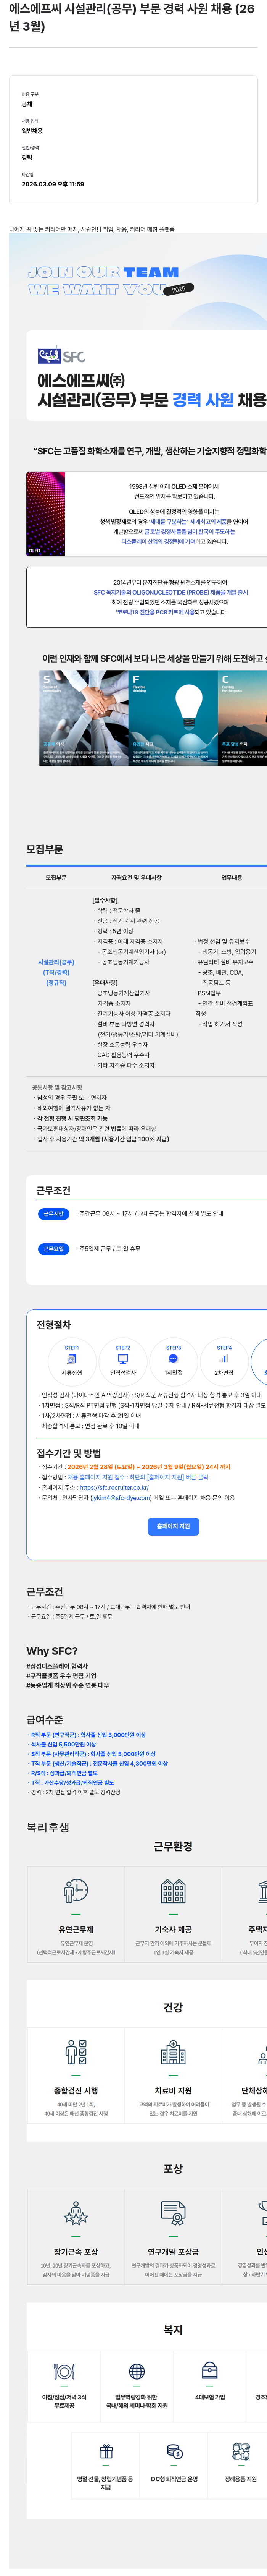The width and height of the screenshot is (267, 2576).
Task: Click the red application period date text
Action: click(x=149, y=1467)
